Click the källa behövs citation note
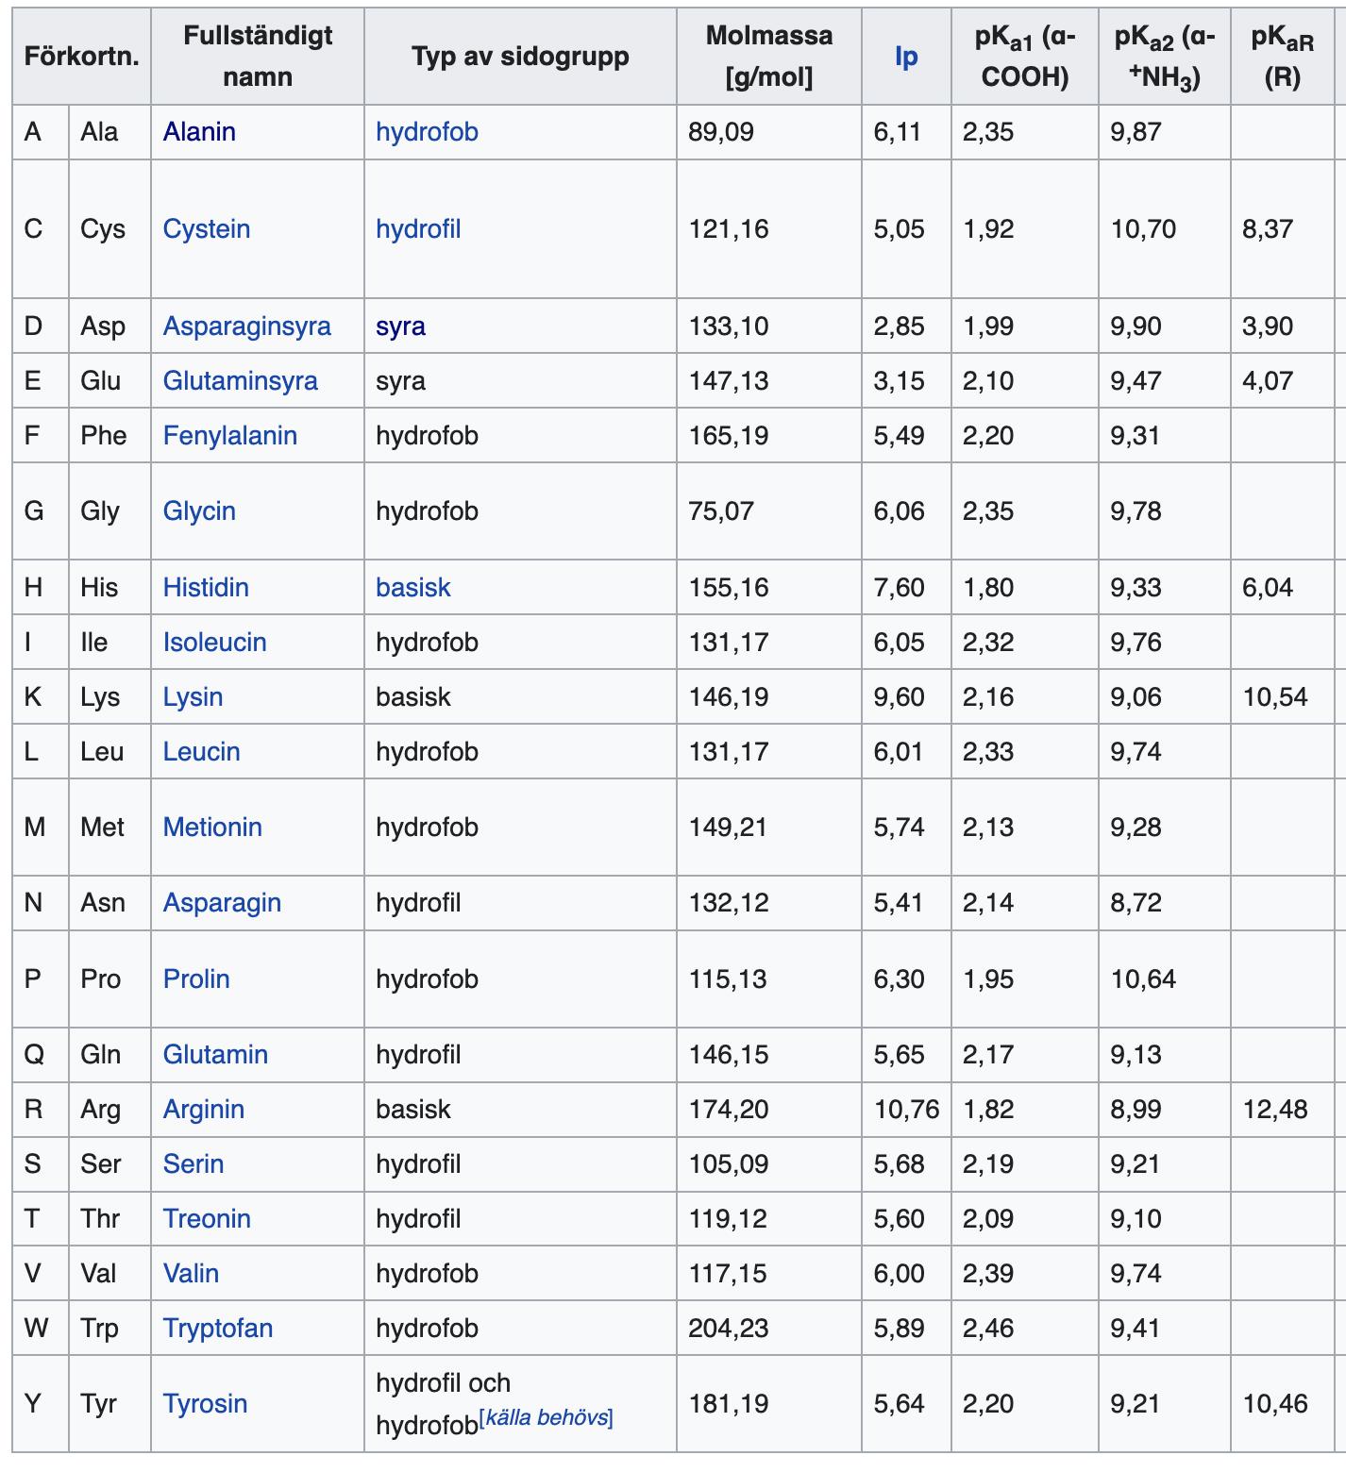Image resolution: width=1346 pixels, height=1472 pixels. (x=547, y=1418)
